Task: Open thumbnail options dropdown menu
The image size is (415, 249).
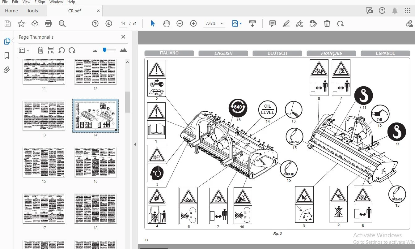Action: coord(24,50)
